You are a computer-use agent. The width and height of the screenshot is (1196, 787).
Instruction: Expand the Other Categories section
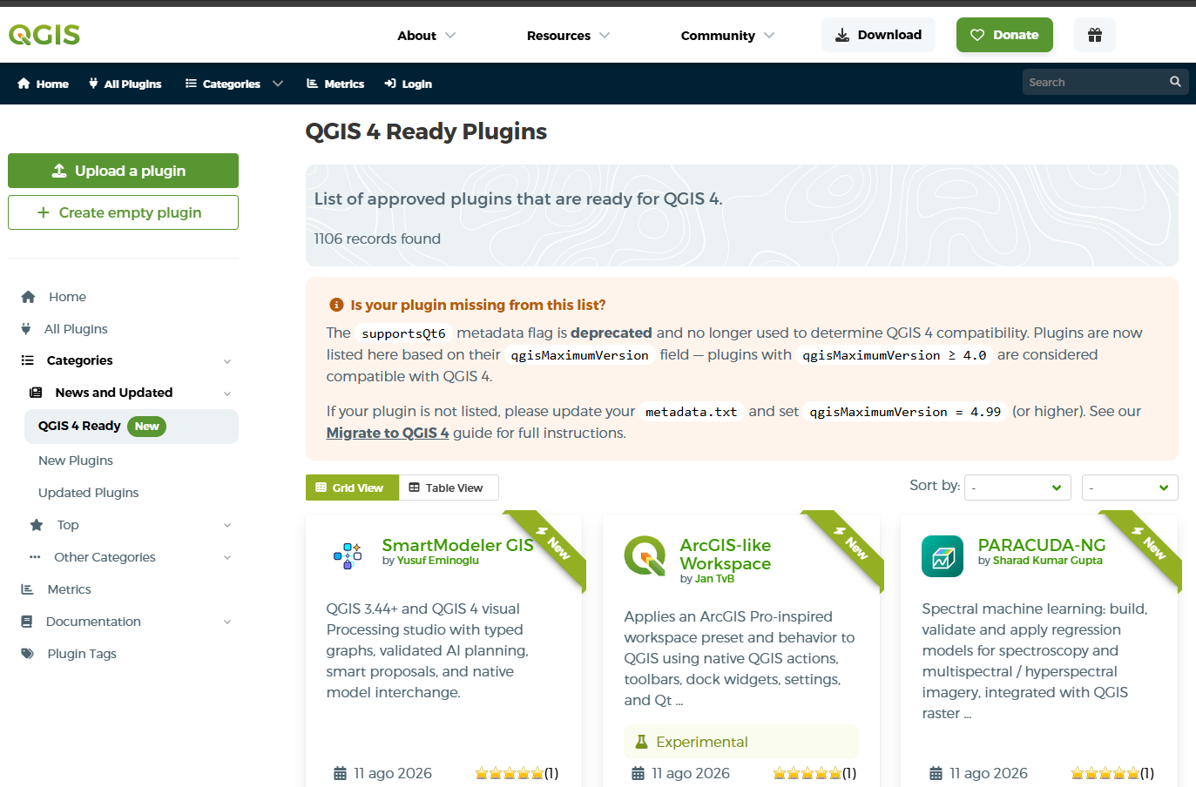tap(227, 558)
